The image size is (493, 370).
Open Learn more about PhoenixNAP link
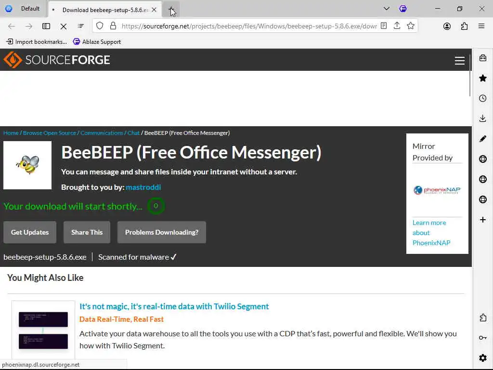(431, 233)
